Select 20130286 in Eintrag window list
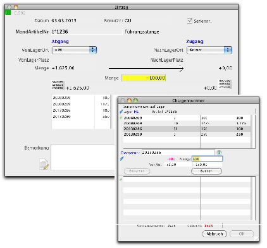267x248 pixels. click(81, 110)
